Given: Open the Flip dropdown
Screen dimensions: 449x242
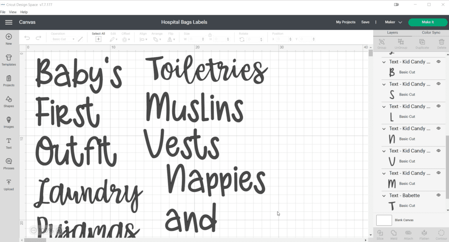Looking at the screenshot, I should pyautogui.click(x=171, y=39).
